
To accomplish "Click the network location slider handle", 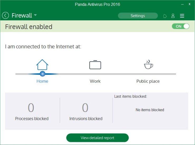I will click(x=42, y=74).
